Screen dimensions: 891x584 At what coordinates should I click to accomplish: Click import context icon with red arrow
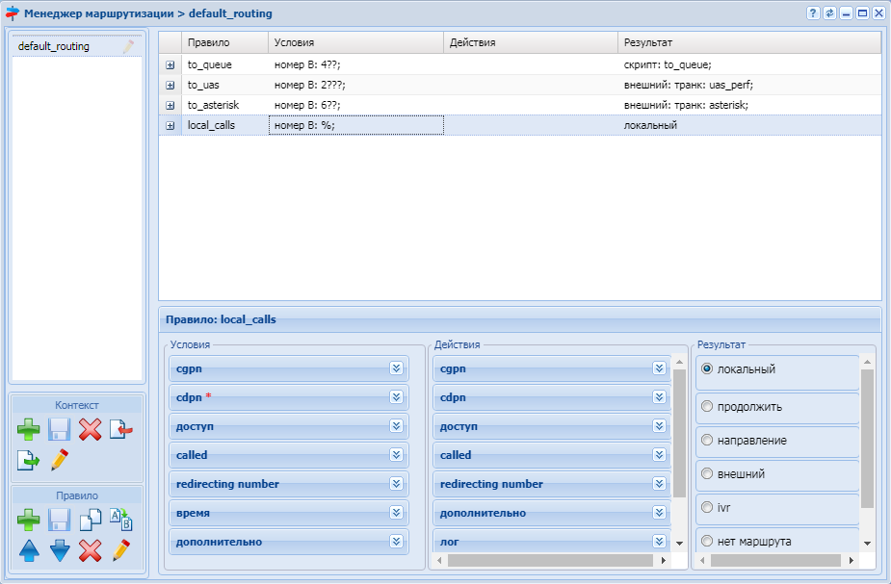click(x=120, y=429)
